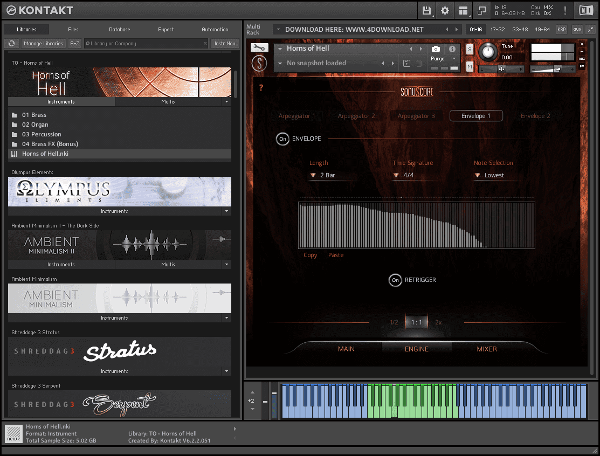Toggle the Retrigger On switch

click(x=395, y=280)
